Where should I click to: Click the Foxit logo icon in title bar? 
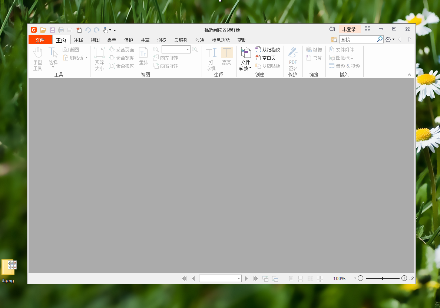pyautogui.click(x=34, y=30)
